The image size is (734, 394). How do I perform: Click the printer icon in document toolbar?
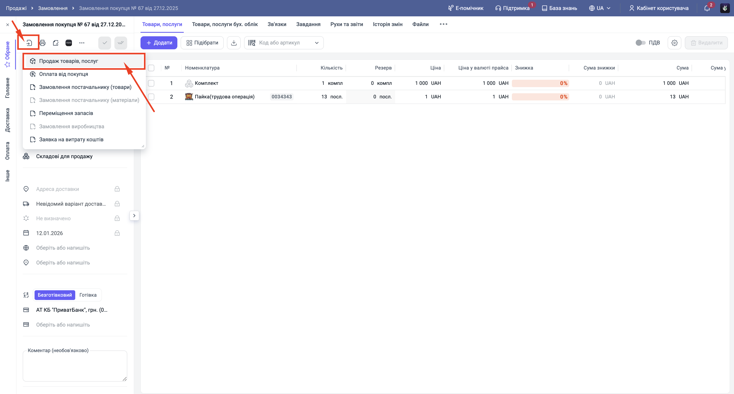tap(42, 43)
